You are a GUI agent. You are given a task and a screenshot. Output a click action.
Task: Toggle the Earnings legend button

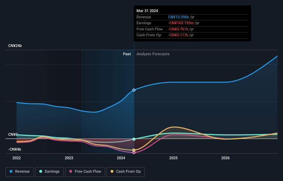[x=49, y=172]
